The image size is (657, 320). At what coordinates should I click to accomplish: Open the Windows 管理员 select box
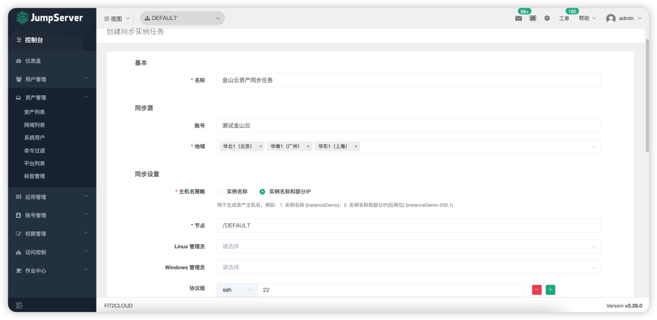pos(409,267)
